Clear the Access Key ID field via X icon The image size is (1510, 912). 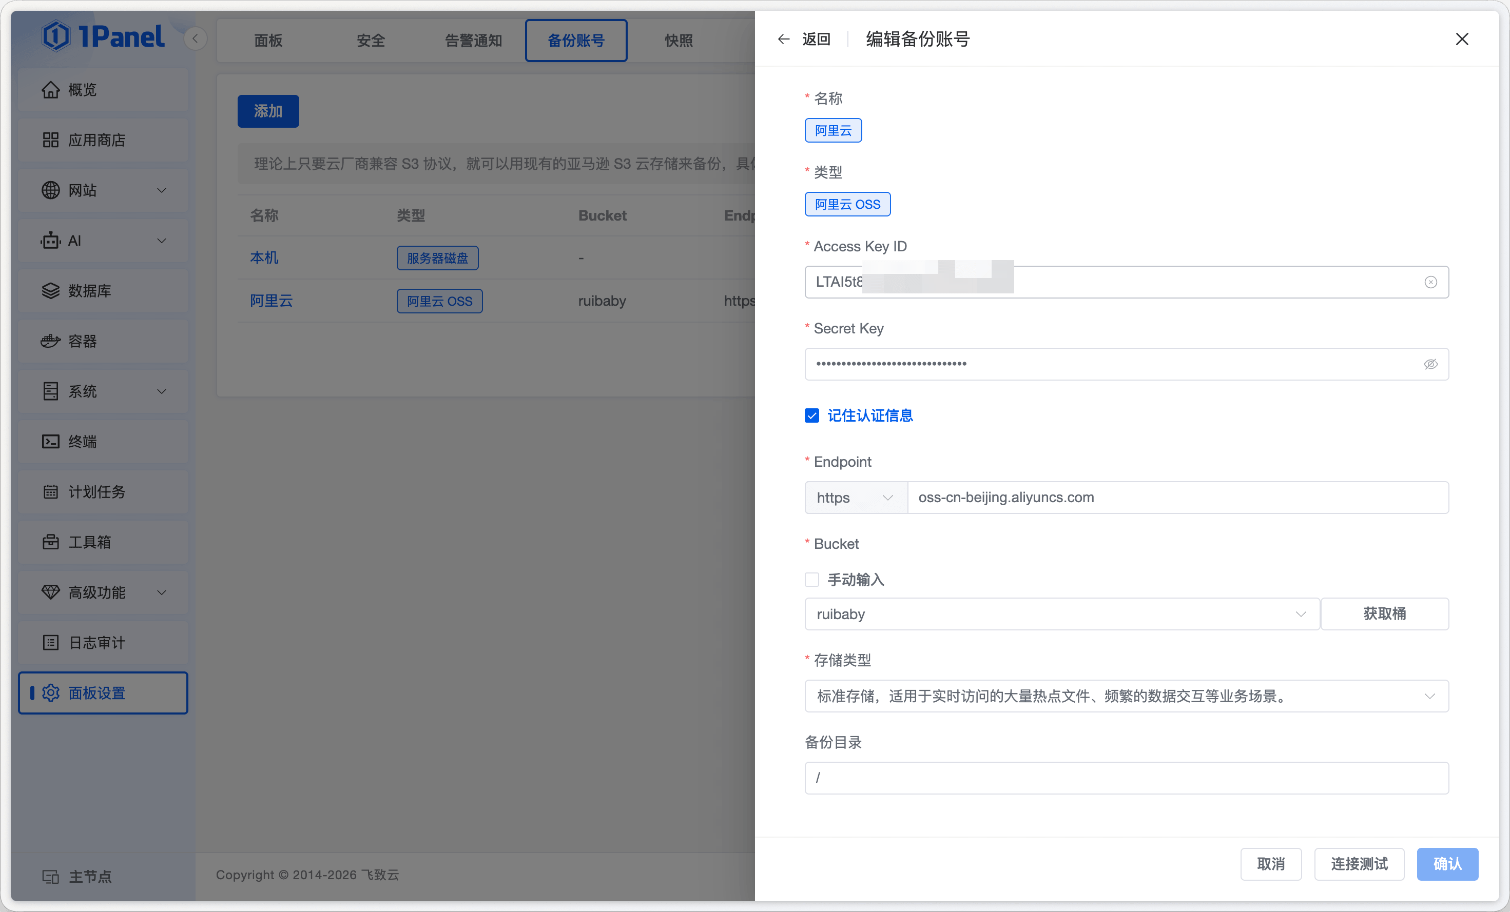tap(1430, 282)
